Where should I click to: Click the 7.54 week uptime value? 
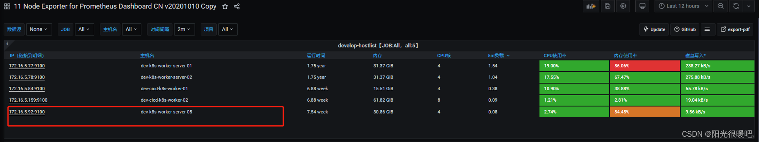317,112
